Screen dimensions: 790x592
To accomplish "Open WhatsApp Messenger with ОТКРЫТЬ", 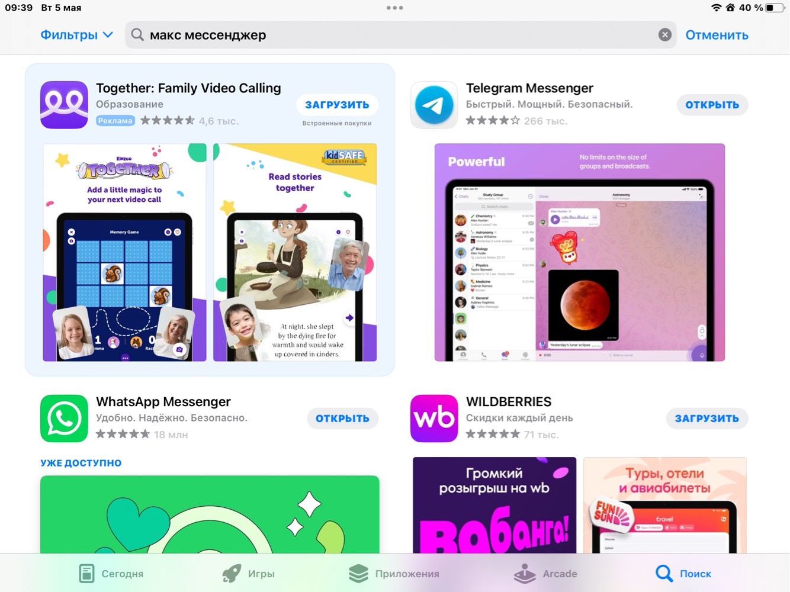I will pyautogui.click(x=342, y=419).
